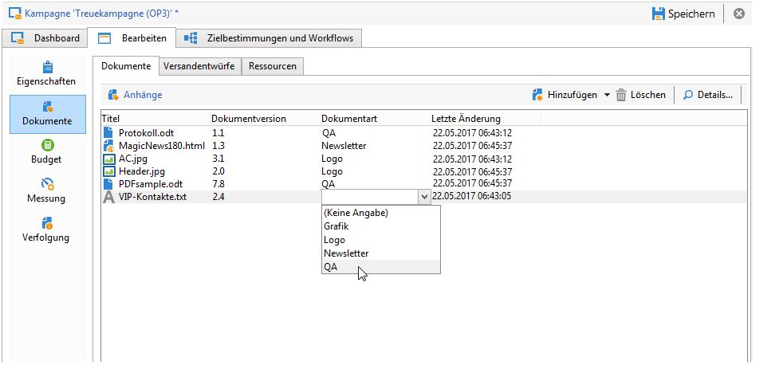Viewport: 783px width, 373px height.
Task: Select Newsletter in the Dokumentart list
Action: click(x=345, y=253)
